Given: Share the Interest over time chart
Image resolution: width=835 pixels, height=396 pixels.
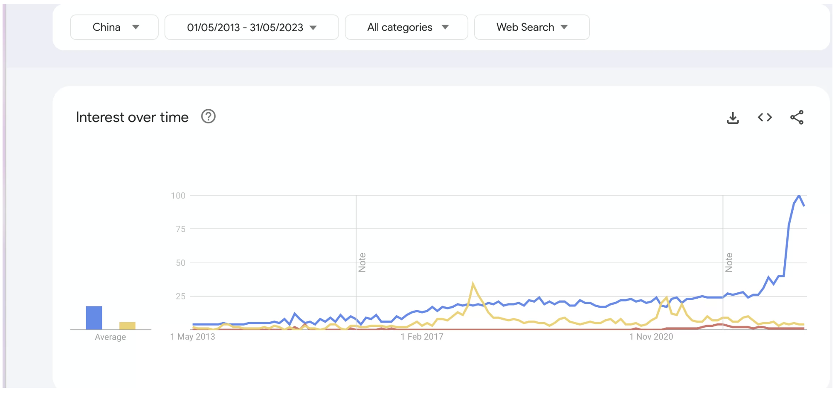Looking at the screenshot, I should pyautogui.click(x=797, y=117).
